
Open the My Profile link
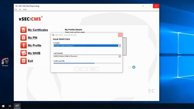click(35, 45)
